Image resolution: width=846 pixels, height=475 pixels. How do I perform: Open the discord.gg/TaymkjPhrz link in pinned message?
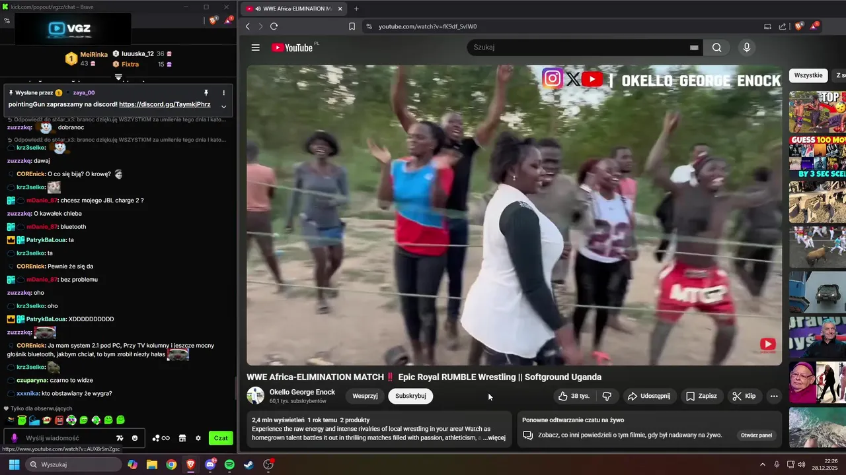click(x=165, y=104)
